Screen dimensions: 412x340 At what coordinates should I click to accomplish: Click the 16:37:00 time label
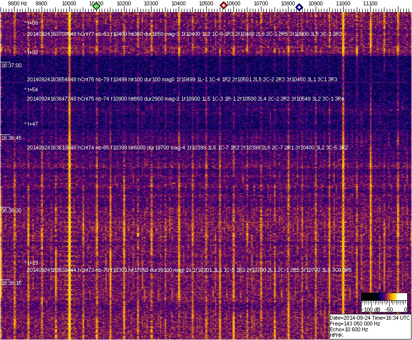tap(11, 65)
